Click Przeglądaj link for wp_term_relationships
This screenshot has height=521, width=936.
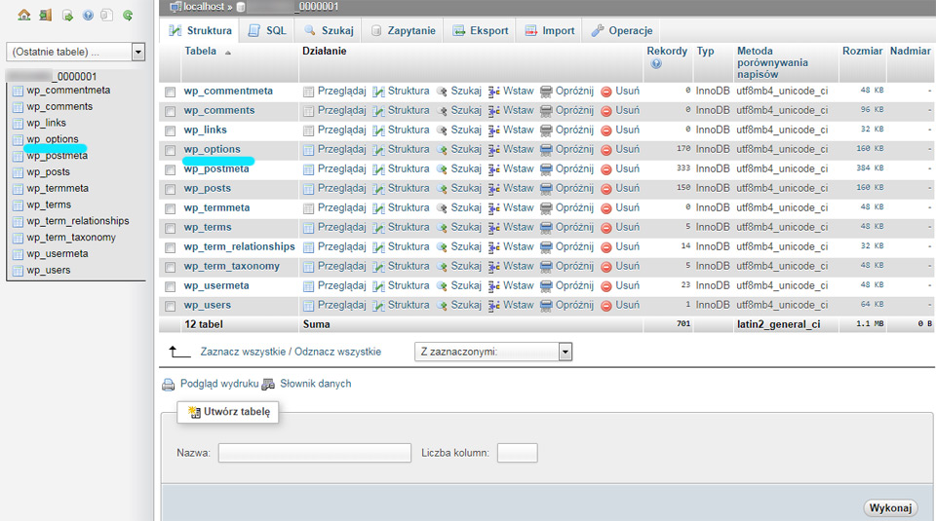(341, 246)
